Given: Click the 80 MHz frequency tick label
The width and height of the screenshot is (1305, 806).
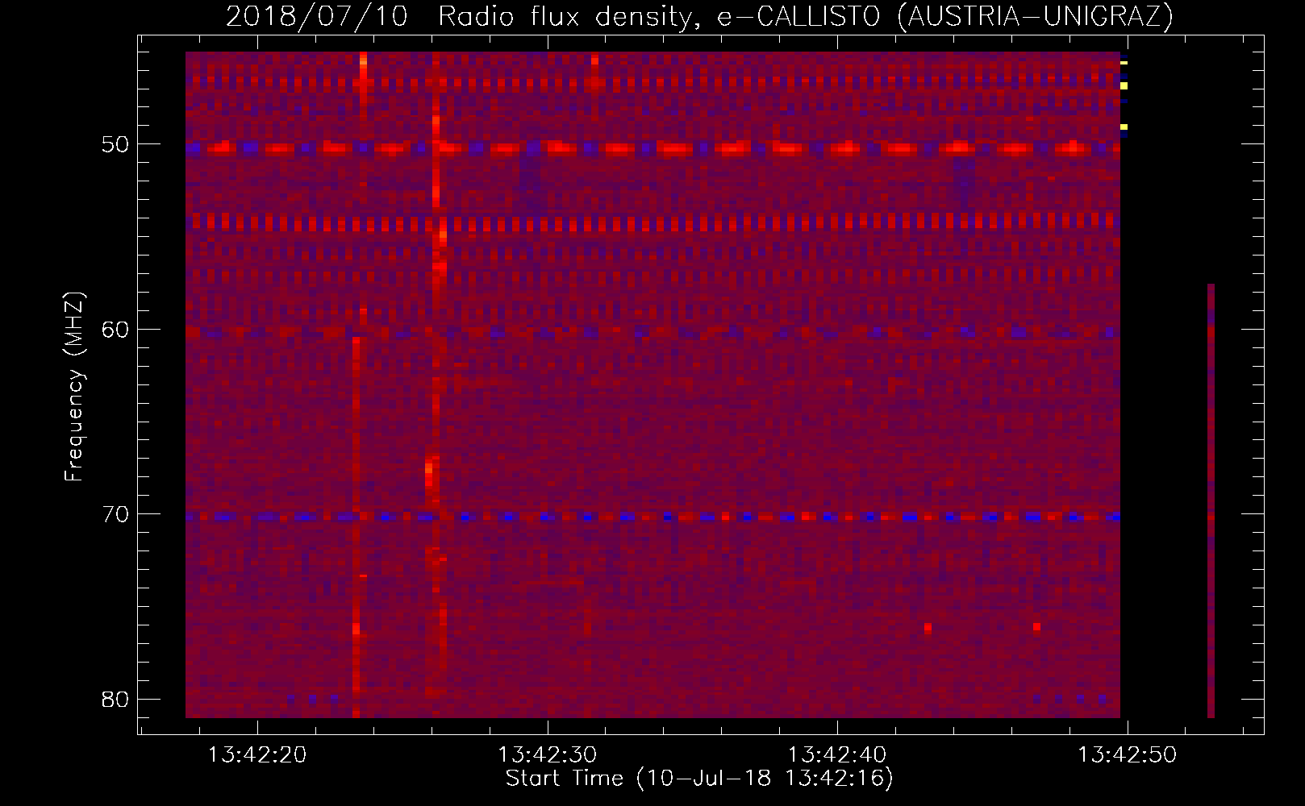Looking at the screenshot, I should pyautogui.click(x=115, y=699).
